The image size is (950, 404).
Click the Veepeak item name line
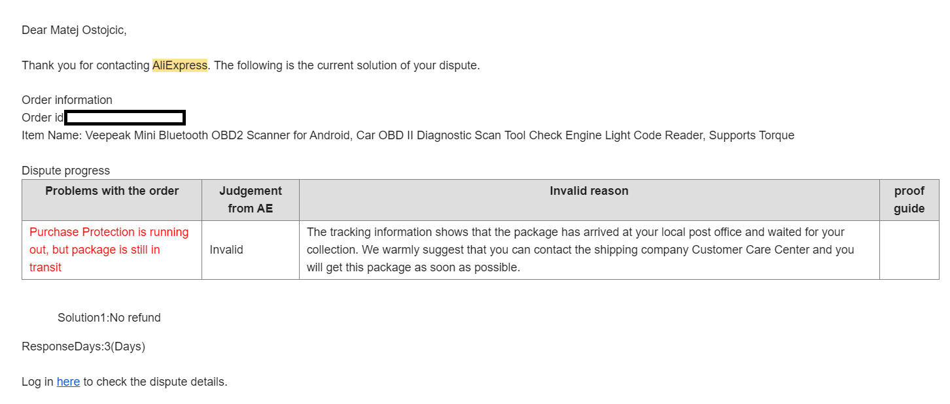point(408,135)
